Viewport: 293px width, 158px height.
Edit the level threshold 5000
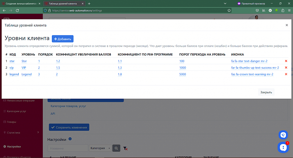tap(183, 74)
